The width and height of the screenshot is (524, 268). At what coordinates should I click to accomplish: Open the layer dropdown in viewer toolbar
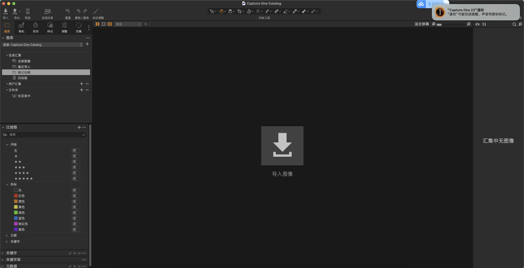pos(128,24)
